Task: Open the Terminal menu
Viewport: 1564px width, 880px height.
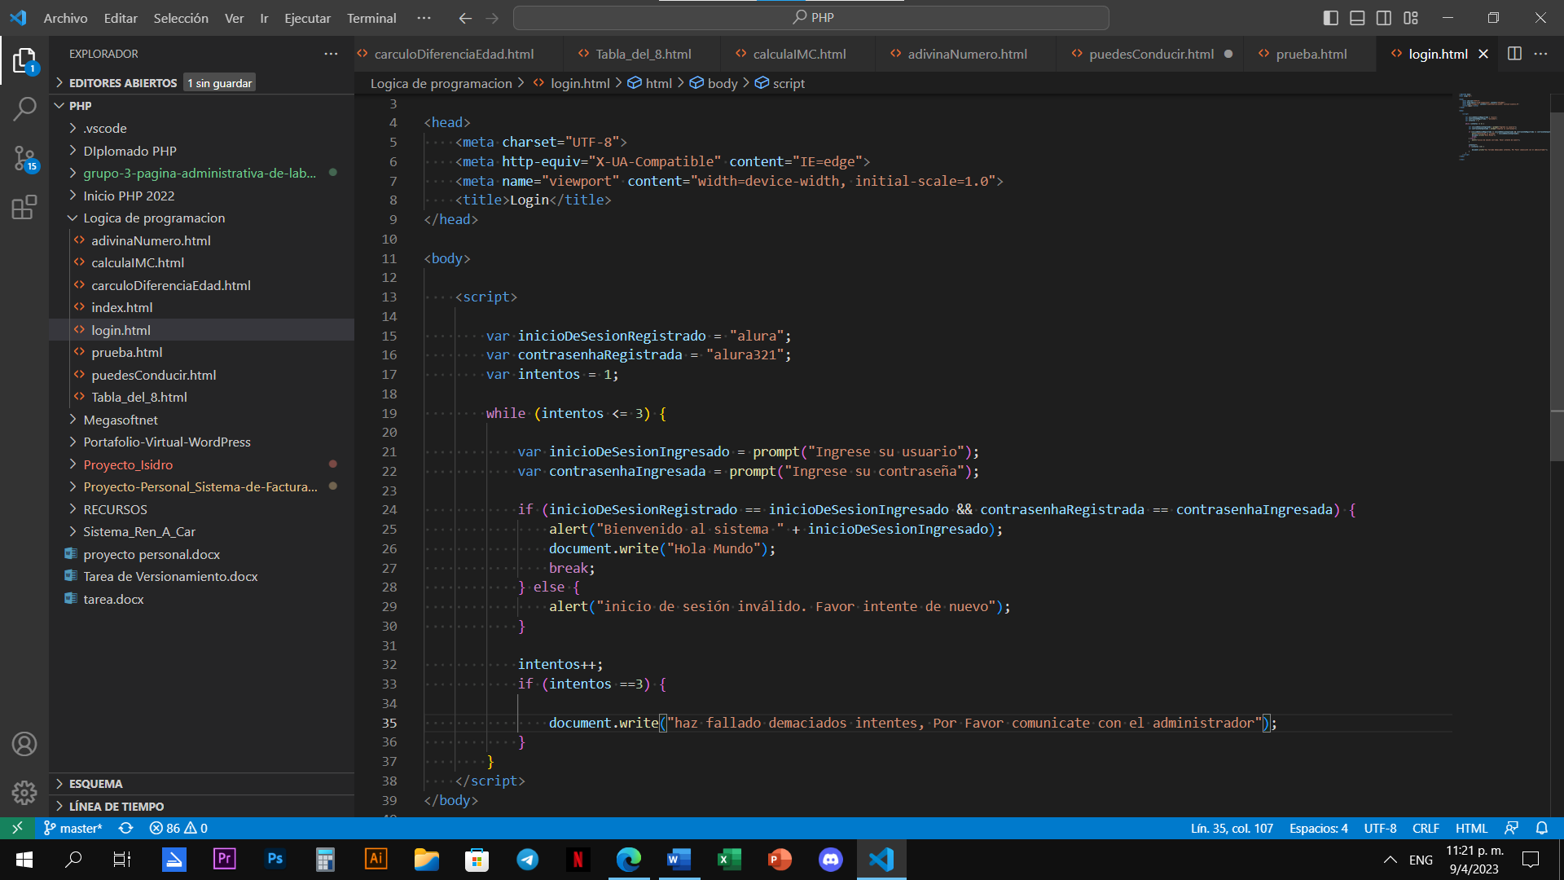Action: point(371,18)
